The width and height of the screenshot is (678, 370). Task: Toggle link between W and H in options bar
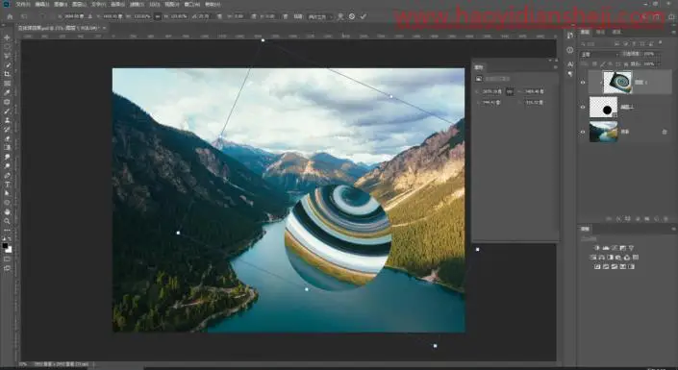click(158, 16)
